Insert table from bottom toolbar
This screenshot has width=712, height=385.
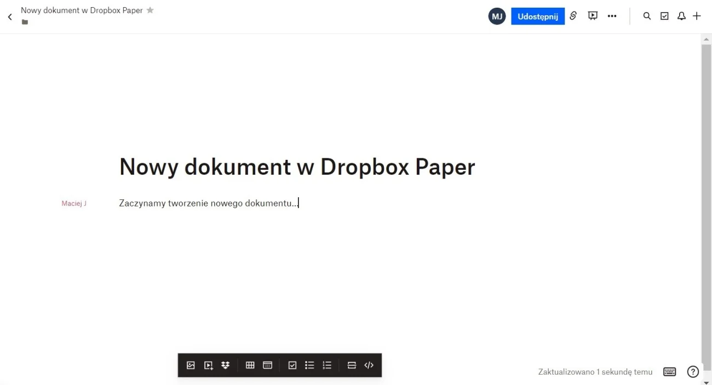point(250,365)
